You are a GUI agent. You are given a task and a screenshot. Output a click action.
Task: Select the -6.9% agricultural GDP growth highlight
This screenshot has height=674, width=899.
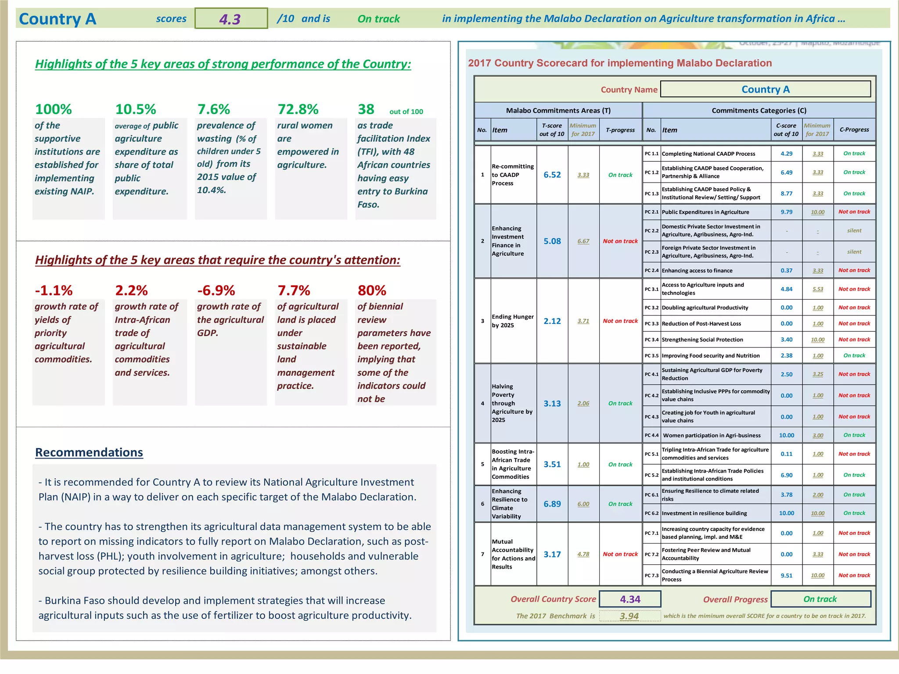(x=230, y=319)
